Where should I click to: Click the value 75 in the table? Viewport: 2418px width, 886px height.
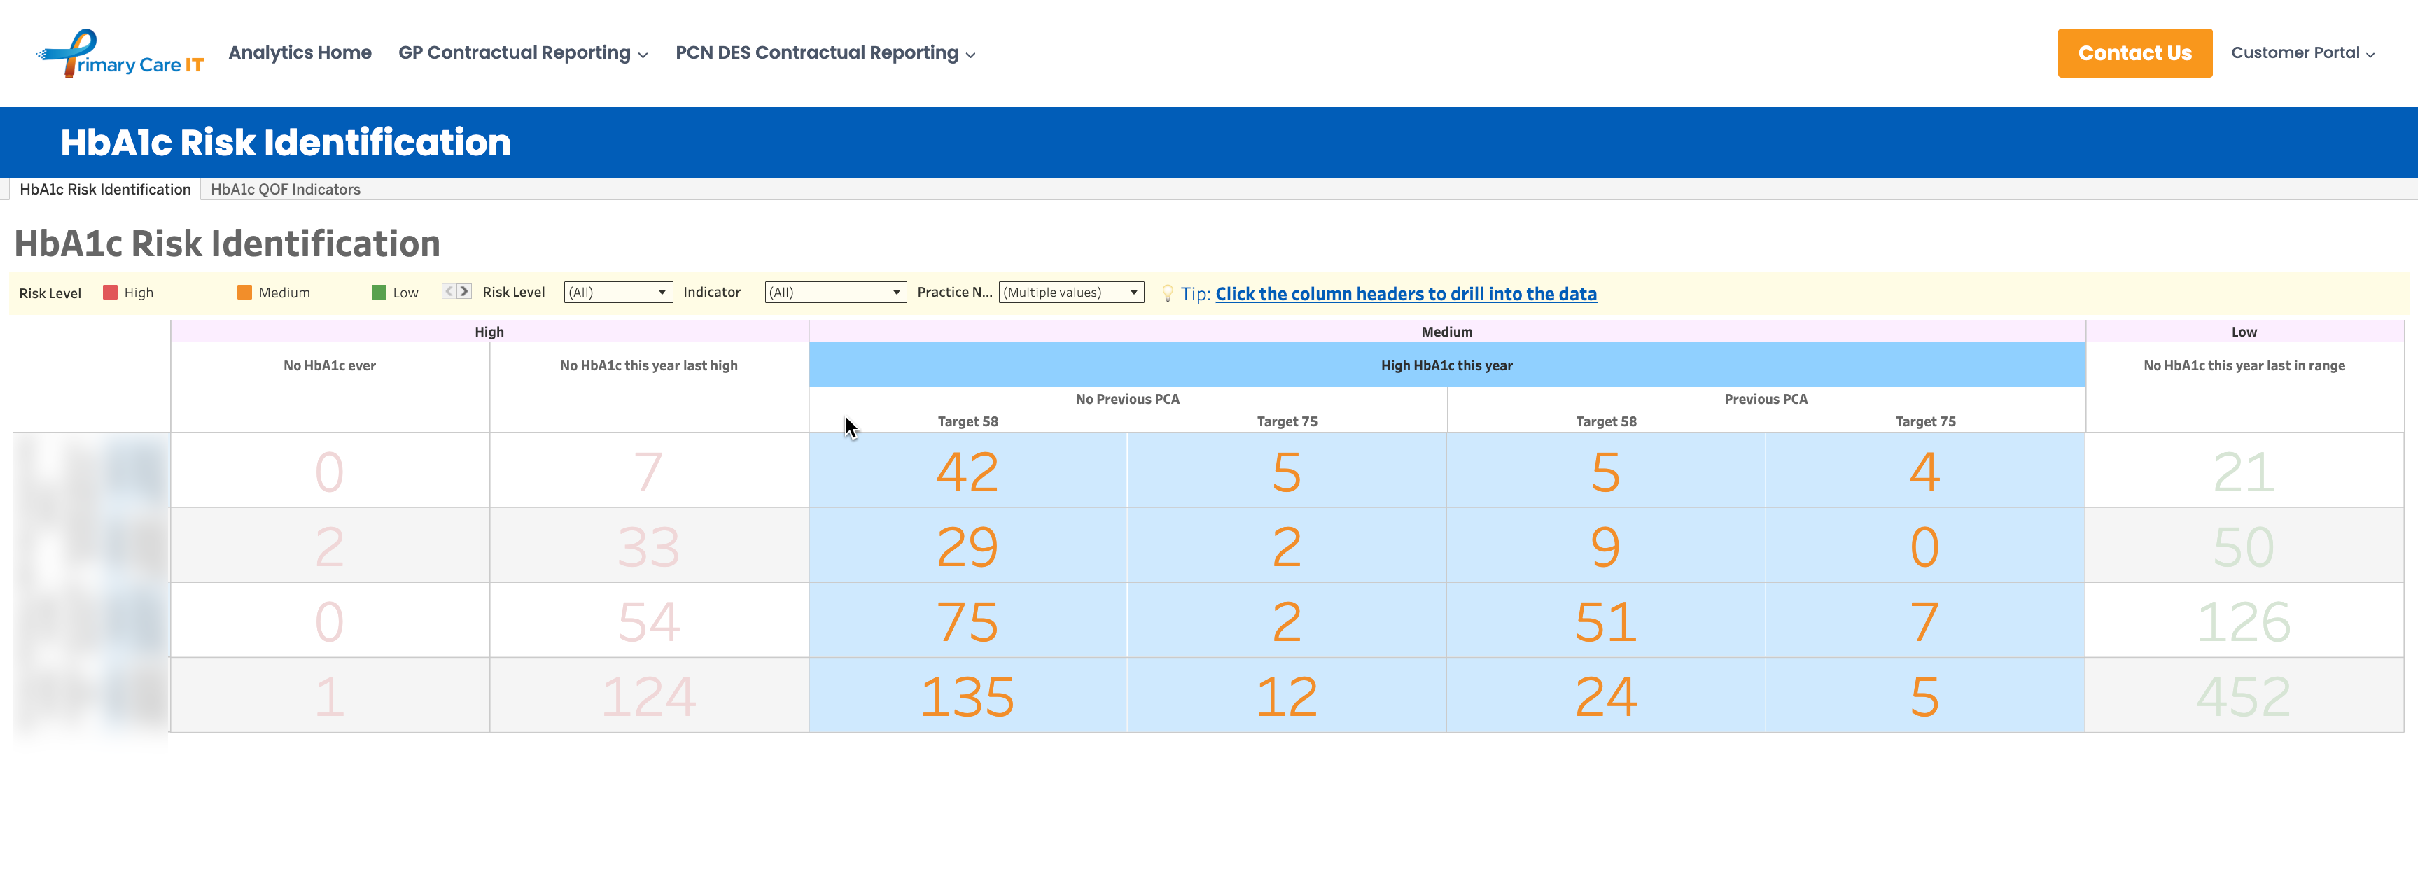click(967, 622)
